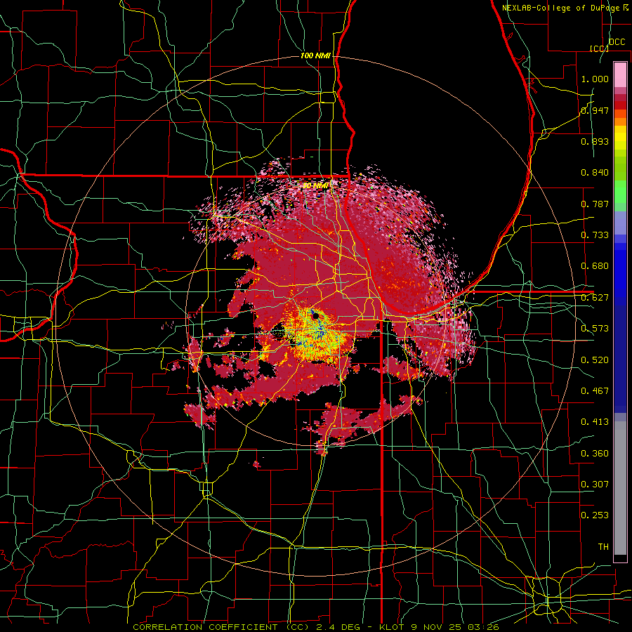Select the 0.947 scale value
Screen dimensions: 632x632
point(595,110)
